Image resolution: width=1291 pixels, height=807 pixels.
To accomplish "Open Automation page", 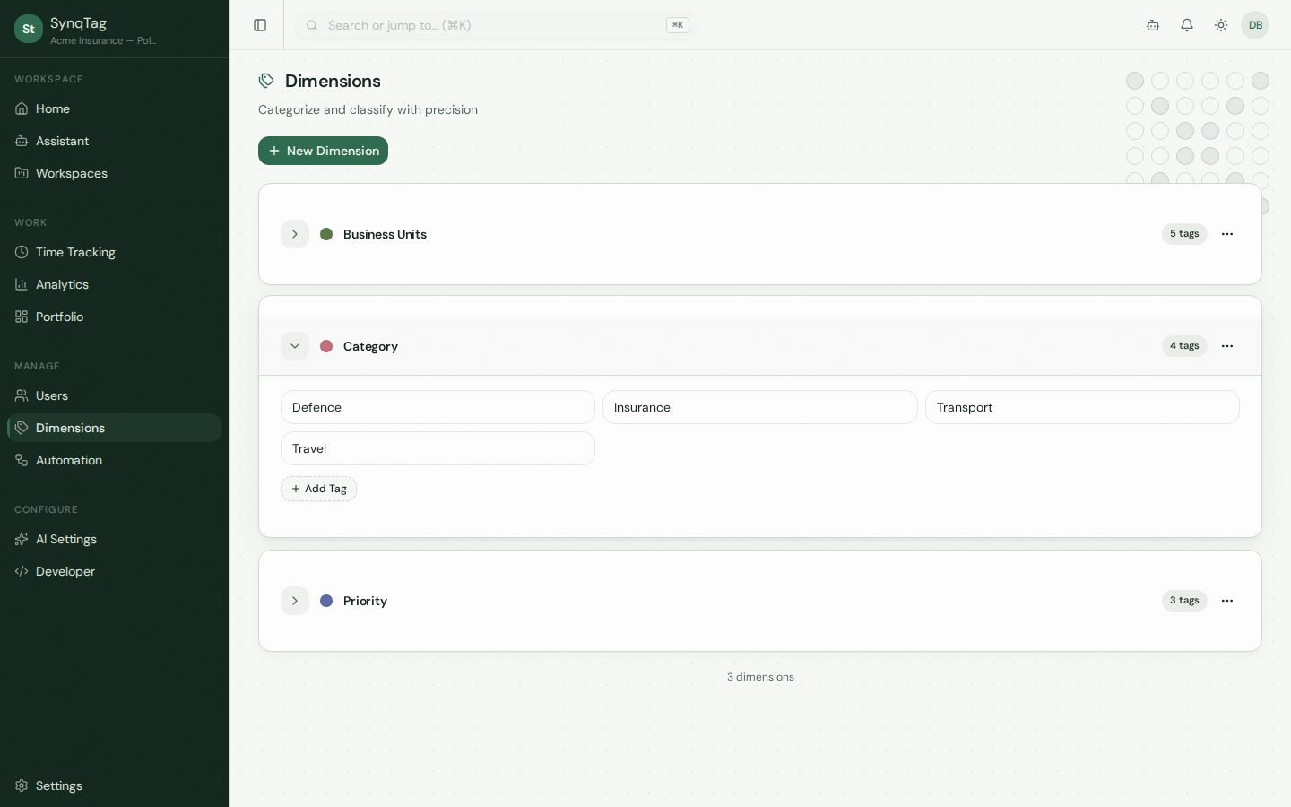I will (114, 460).
